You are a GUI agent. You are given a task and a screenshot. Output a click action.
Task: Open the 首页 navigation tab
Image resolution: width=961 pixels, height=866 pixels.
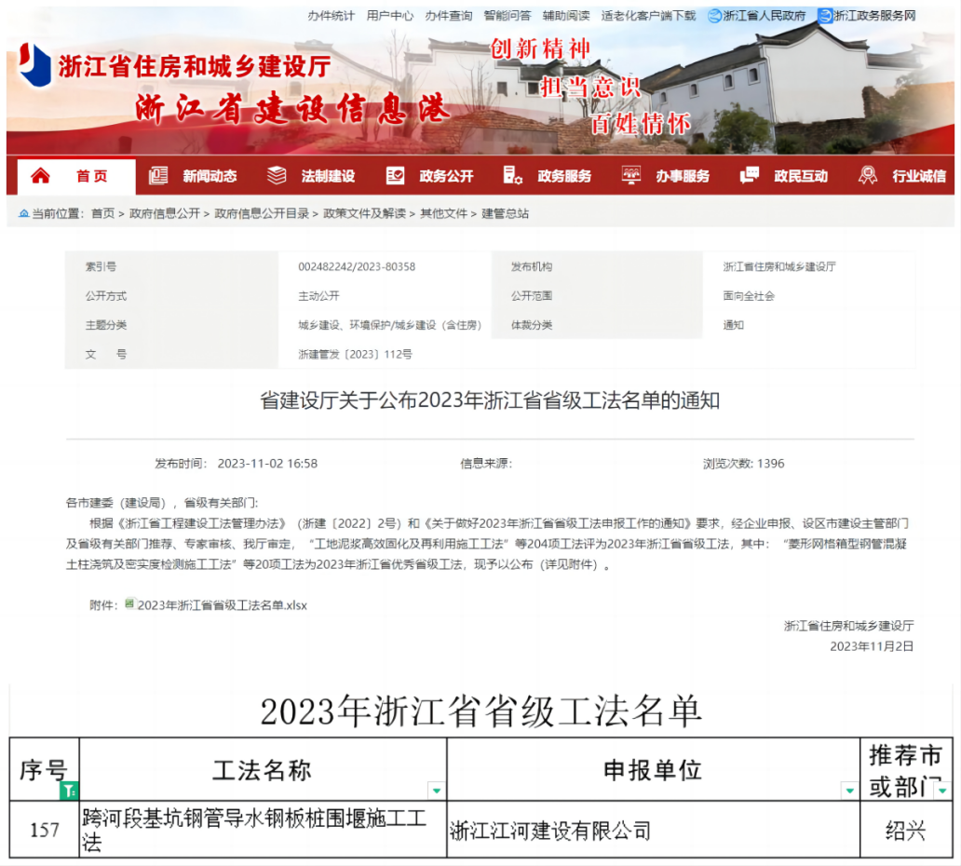click(91, 176)
